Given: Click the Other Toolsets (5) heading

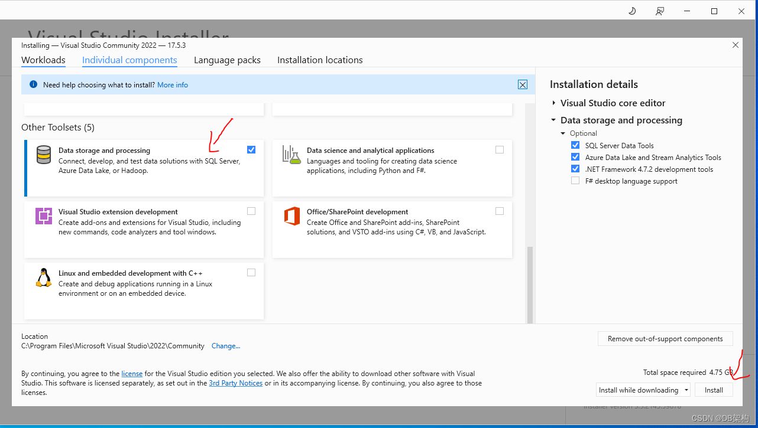Looking at the screenshot, I should coord(58,128).
